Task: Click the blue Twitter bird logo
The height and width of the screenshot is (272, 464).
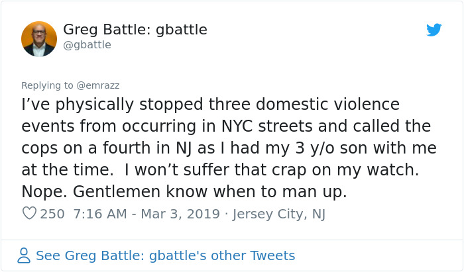Action: 434,30
